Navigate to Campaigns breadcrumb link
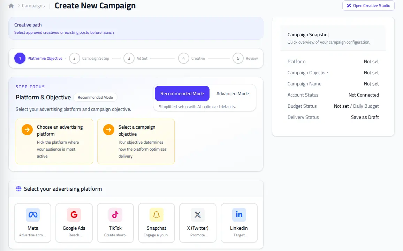 tap(33, 6)
